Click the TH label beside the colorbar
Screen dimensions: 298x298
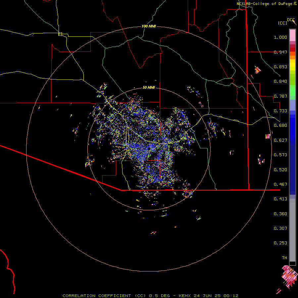(x=284, y=258)
